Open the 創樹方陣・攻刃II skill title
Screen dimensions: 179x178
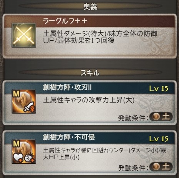point(67,88)
